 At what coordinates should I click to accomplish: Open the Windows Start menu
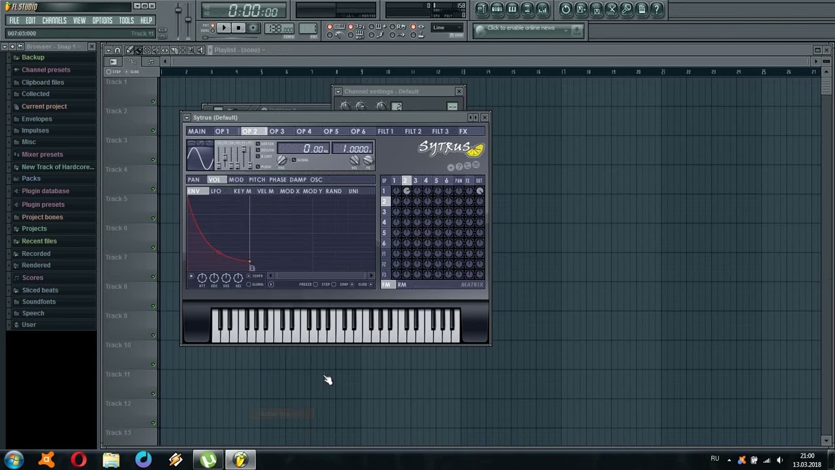(x=14, y=460)
